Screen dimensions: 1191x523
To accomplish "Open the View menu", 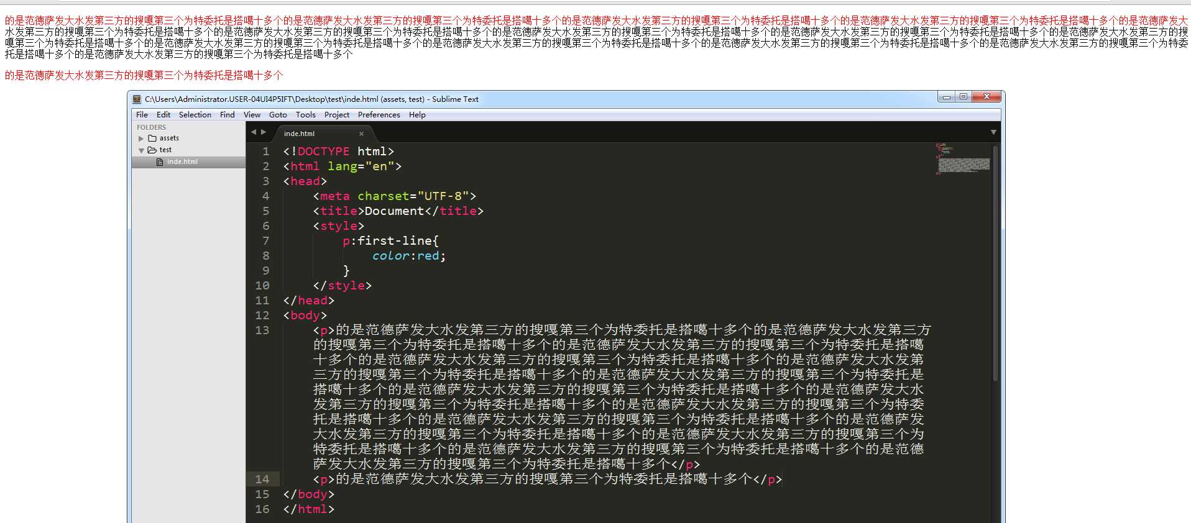I will 252,115.
